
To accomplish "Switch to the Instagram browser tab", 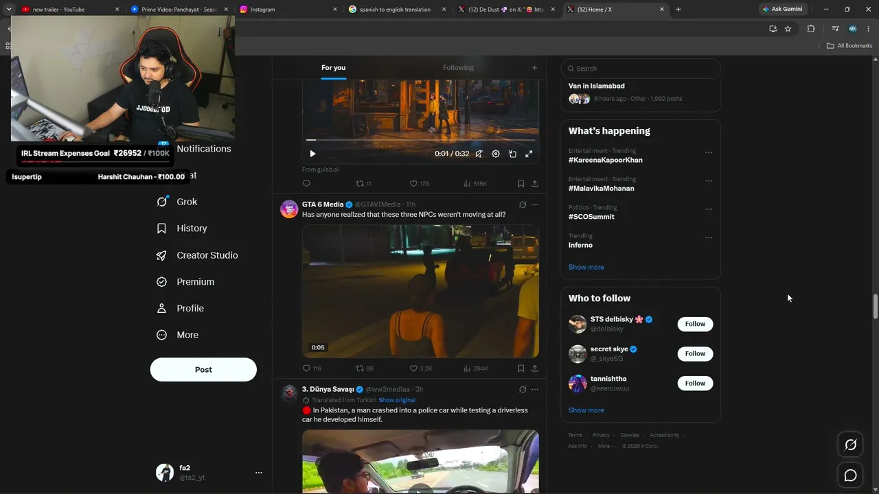I will (x=288, y=10).
